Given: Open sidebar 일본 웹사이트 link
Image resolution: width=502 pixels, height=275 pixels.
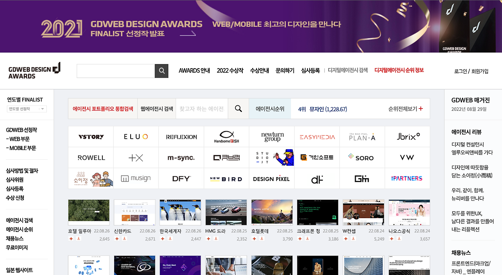Looking at the screenshot, I should pyautogui.click(x=20, y=270).
